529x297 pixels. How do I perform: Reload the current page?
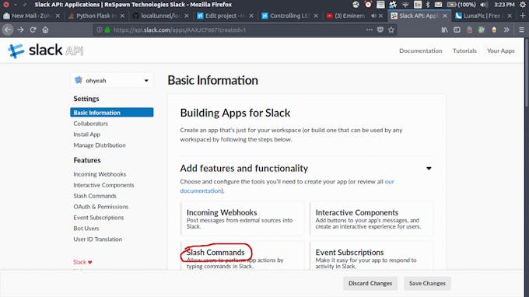coord(33,30)
